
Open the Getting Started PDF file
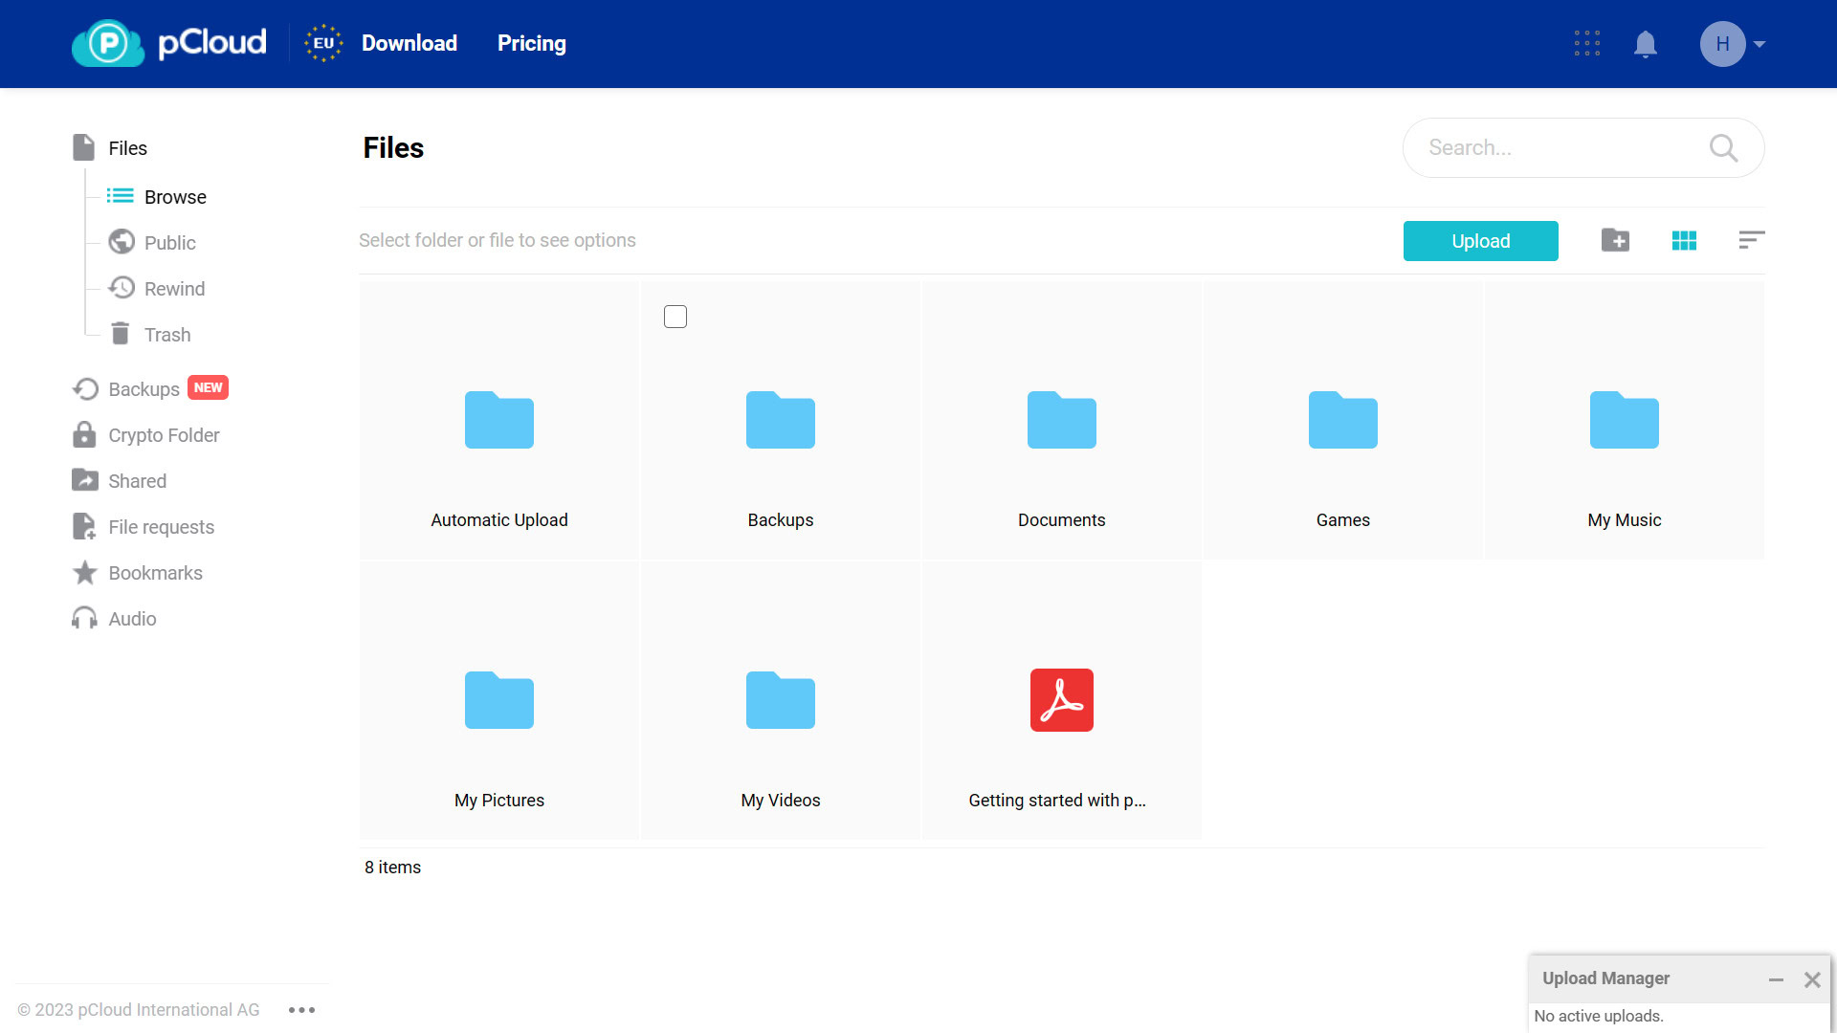(x=1060, y=700)
